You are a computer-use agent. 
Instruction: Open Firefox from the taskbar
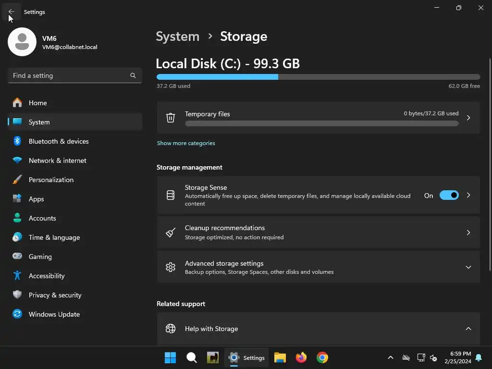pos(301,357)
